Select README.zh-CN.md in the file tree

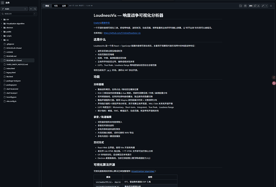pos(18,60)
